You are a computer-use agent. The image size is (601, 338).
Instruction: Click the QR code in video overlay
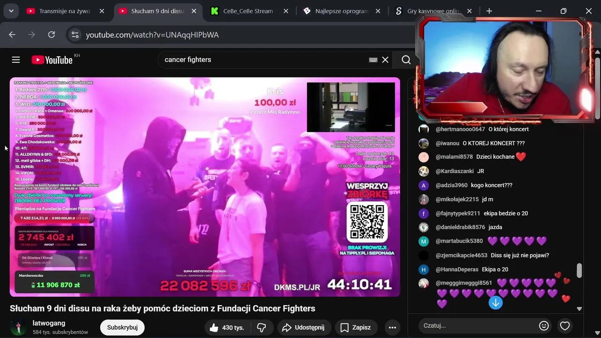pos(367,222)
